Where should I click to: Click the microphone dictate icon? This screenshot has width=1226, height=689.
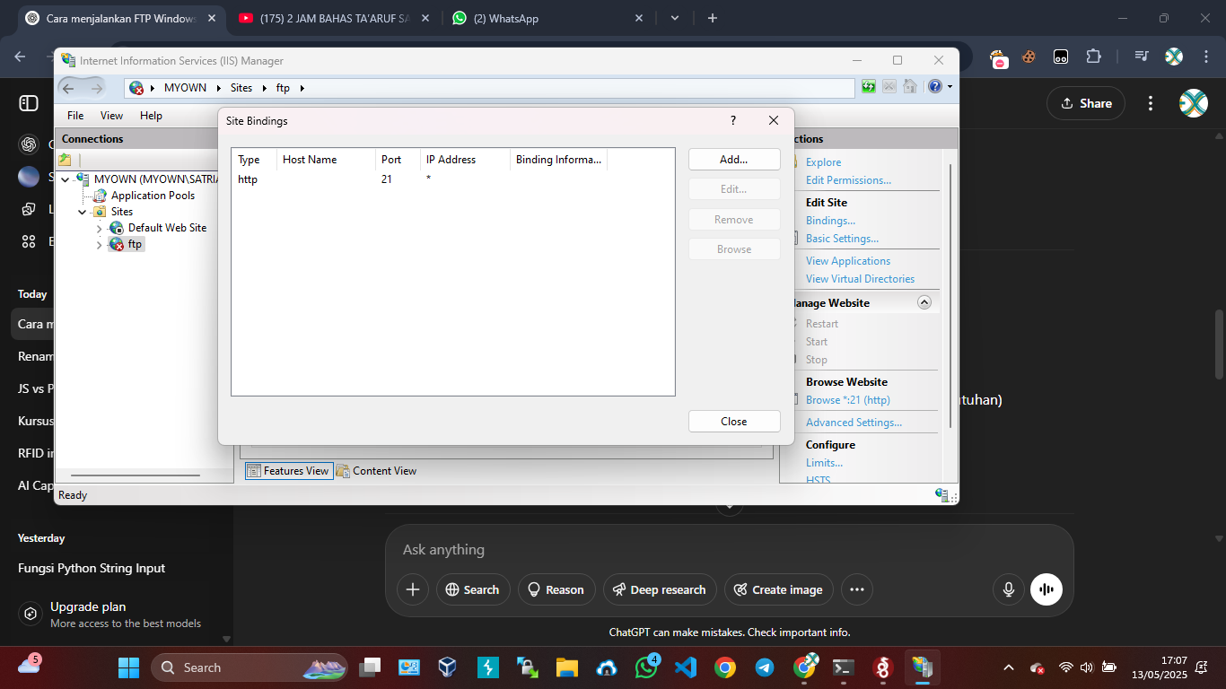coord(1009,589)
